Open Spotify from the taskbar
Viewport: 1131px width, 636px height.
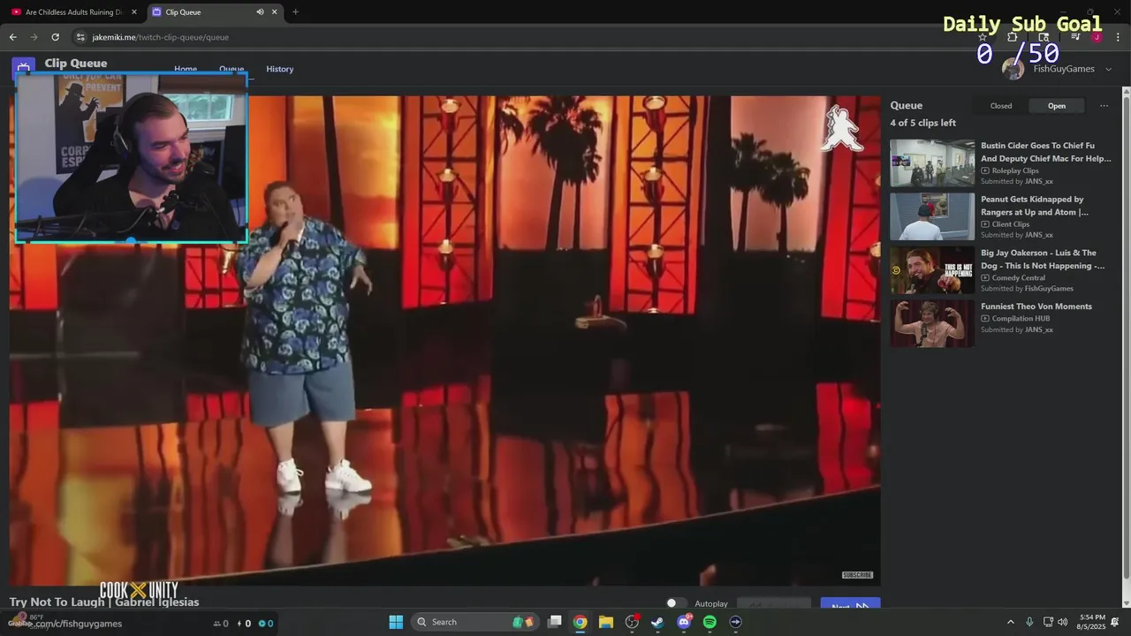click(x=710, y=622)
